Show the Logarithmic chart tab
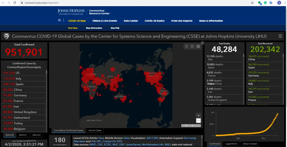Viewport: 287px width, 147px height. tap(231, 144)
